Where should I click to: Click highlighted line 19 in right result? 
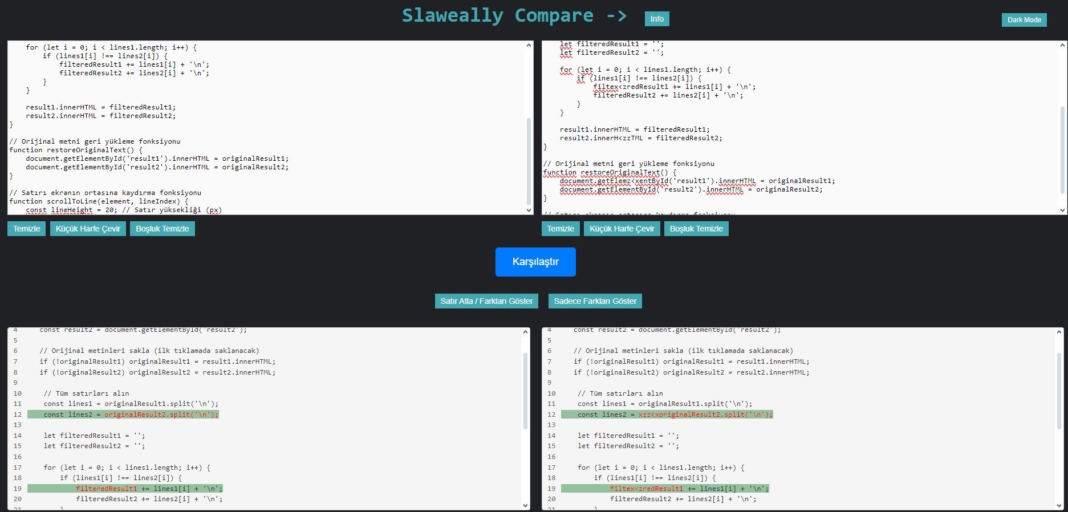coord(665,489)
